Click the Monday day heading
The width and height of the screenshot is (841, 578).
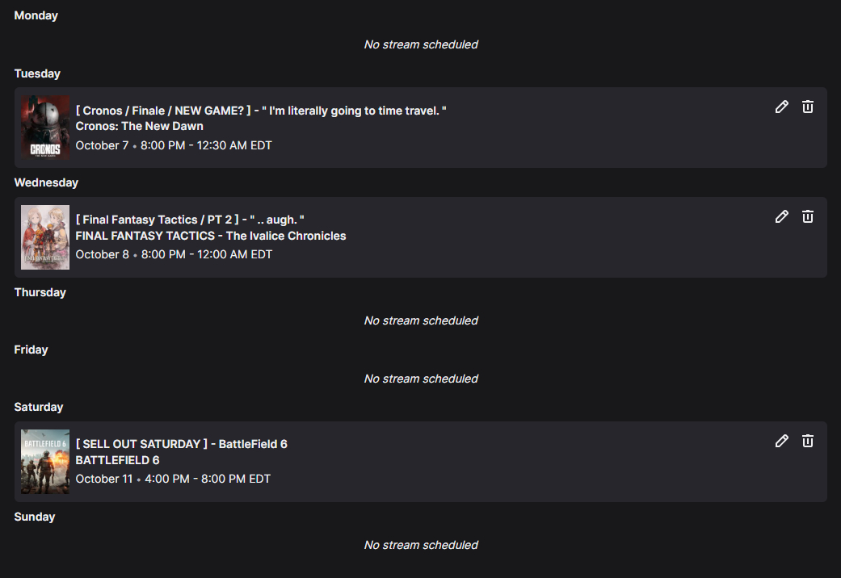(36, 15)
